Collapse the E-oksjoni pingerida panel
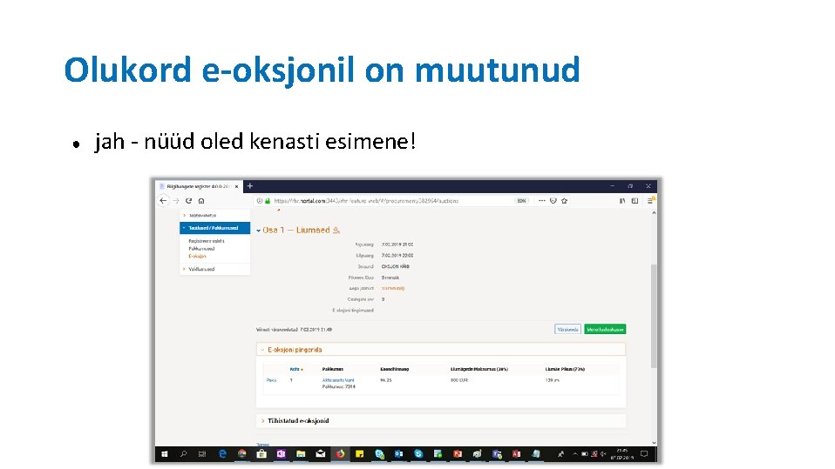 point(440,350)
